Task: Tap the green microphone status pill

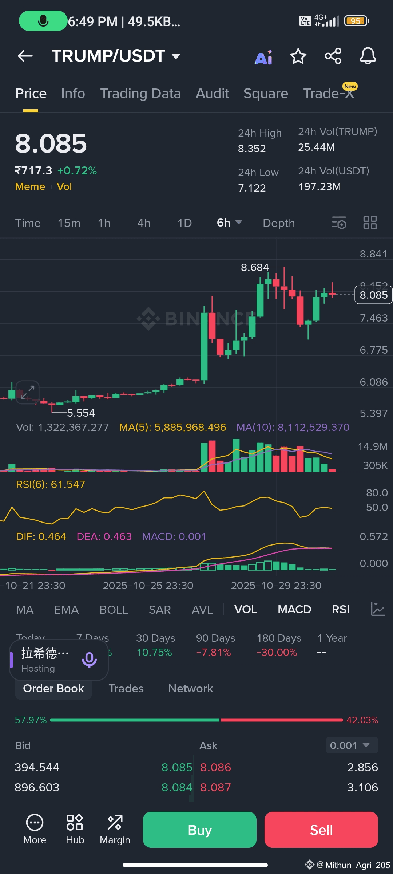Action: [x=43, y=21]
